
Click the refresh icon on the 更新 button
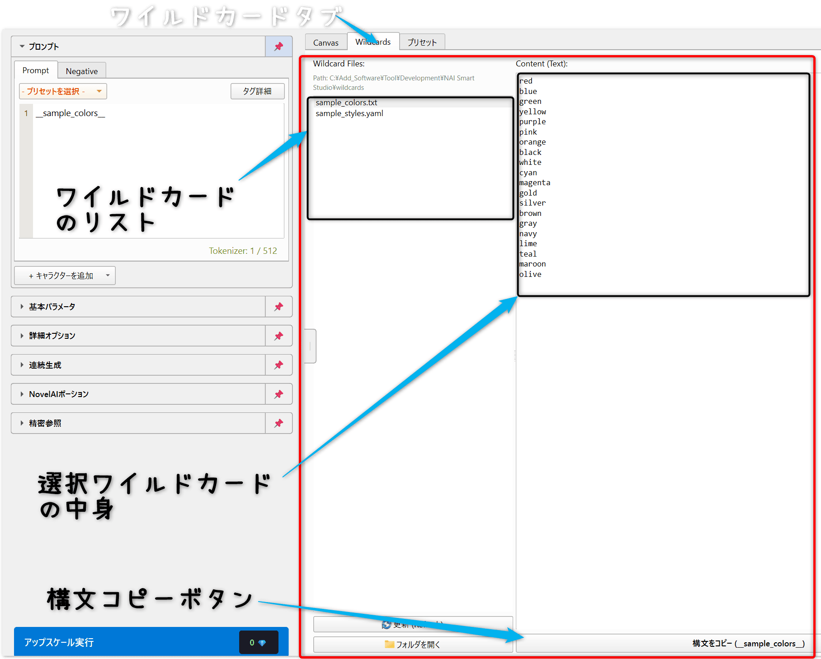pos(387,625)
